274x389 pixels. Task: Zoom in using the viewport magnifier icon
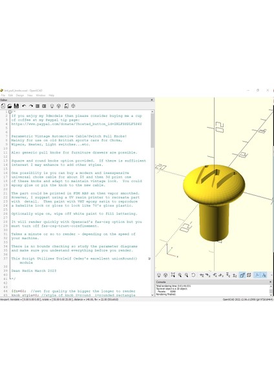click(180, 275)
